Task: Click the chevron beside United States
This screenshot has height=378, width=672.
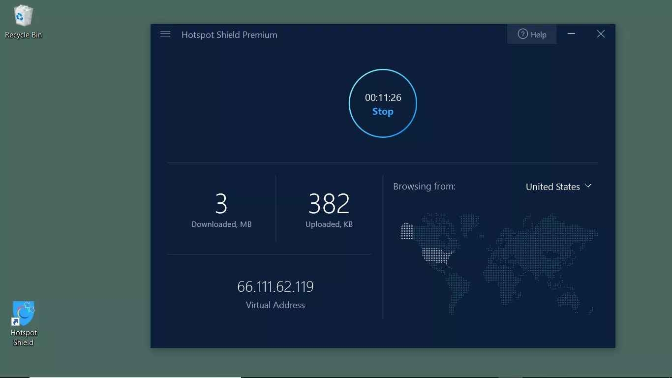Action: (x=588, y=186)
